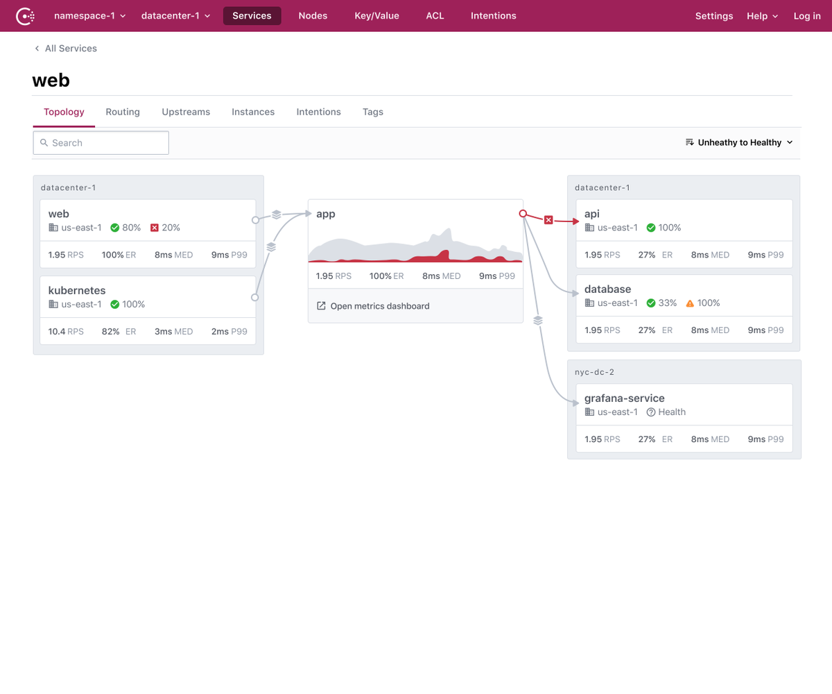Open the kubernetes service card title
This screenshot has width=832, height=694.
pos(77,290)
